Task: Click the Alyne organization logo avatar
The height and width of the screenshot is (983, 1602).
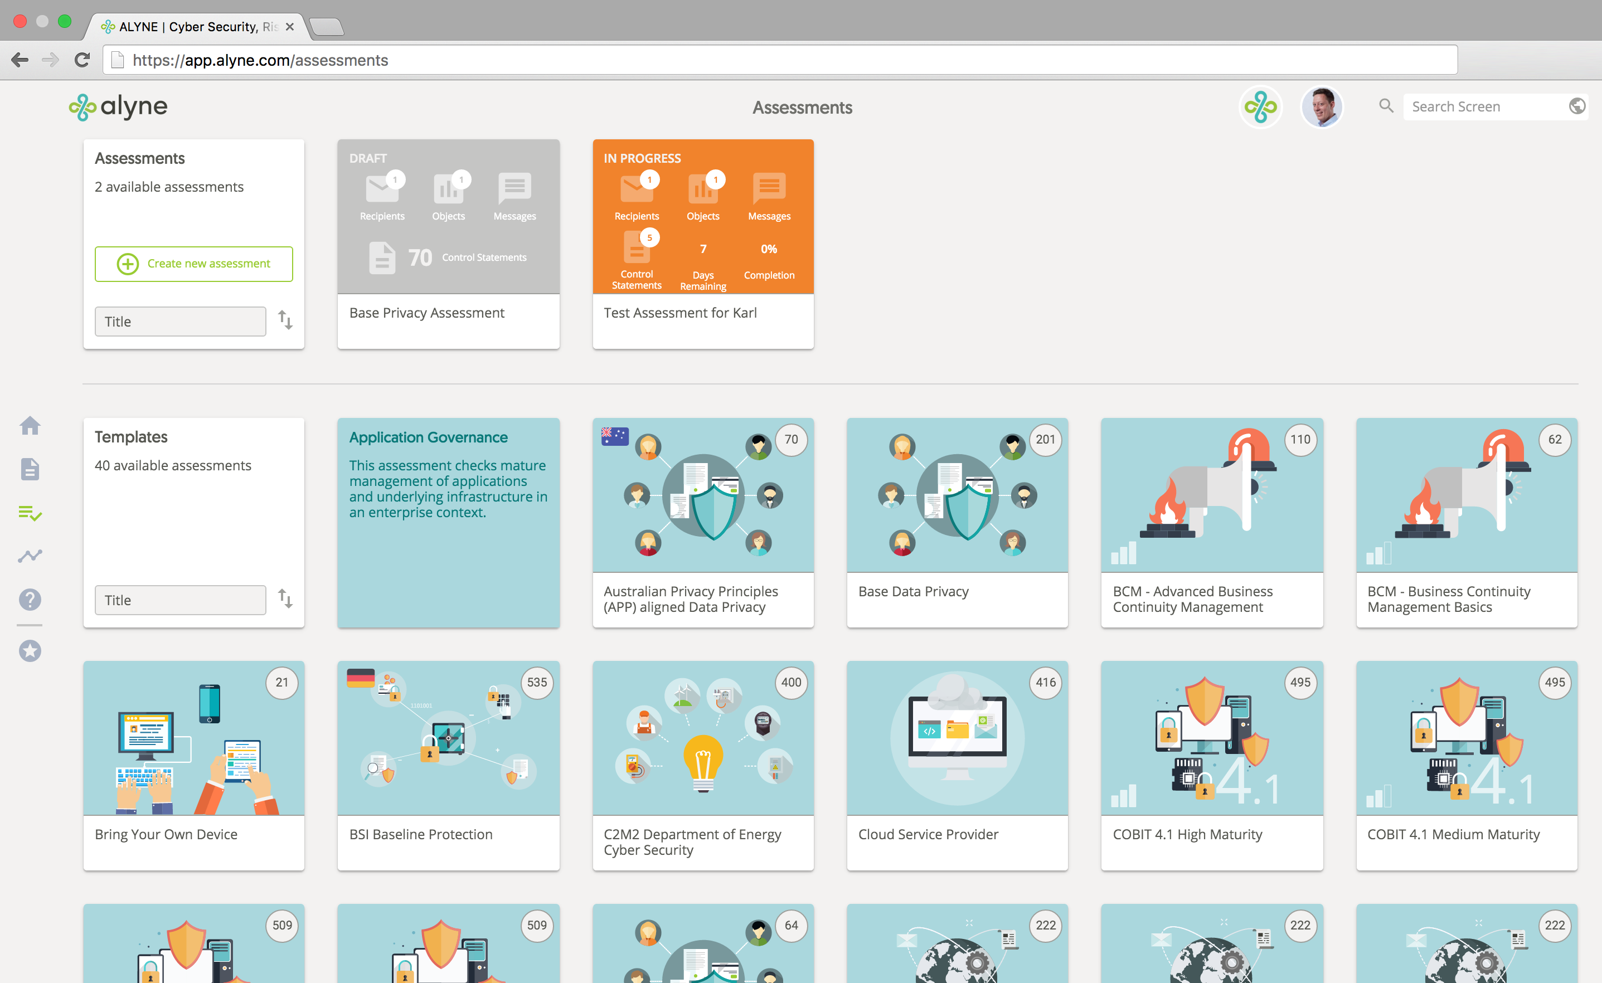Action: 1260,106
